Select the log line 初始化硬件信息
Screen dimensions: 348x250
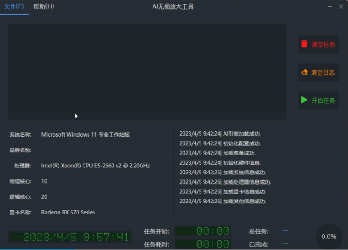tap(220, 163)
